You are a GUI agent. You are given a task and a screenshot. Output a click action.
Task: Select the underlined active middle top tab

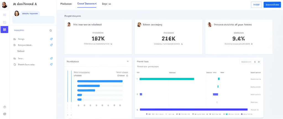coord(87,4)
